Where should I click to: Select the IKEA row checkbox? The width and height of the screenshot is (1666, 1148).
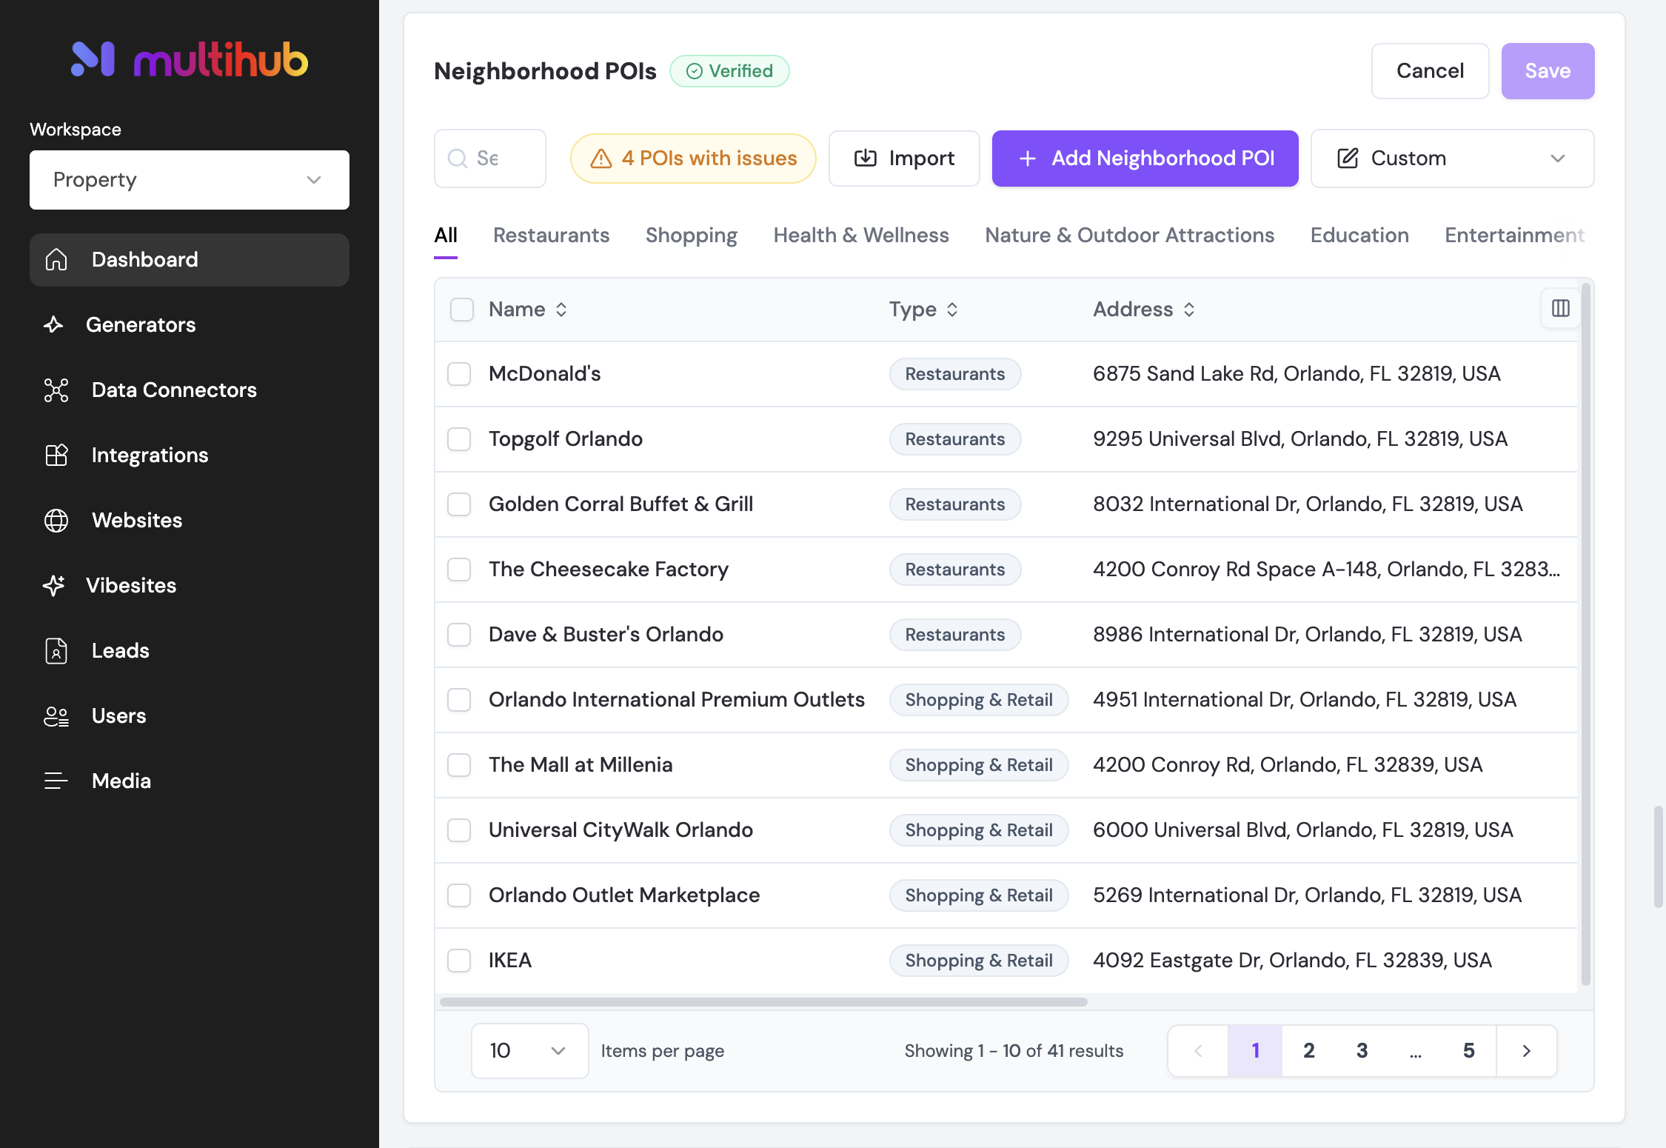pyautogui.click(x=459, y=961)
